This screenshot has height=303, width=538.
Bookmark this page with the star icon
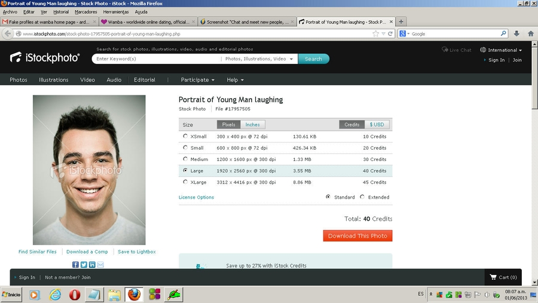(x=375, y=34)
